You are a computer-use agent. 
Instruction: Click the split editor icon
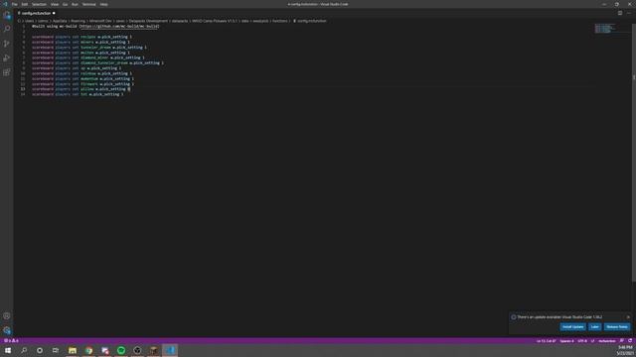pos(620,13)
